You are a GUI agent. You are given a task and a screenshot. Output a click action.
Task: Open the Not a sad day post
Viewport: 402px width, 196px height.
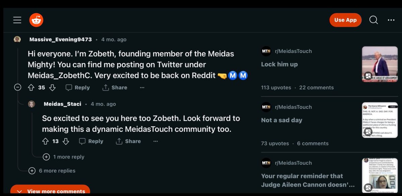click(282, 120)
